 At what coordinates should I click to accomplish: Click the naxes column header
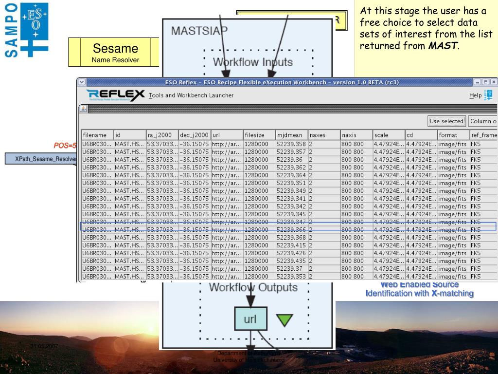click(x=324, y=135)
